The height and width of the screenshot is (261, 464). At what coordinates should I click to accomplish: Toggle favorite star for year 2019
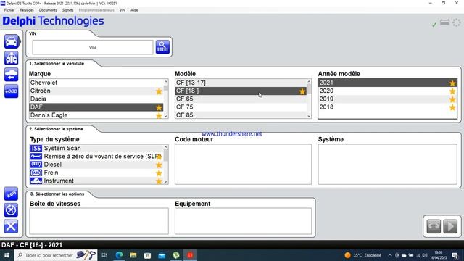pyautogui.click(x=452, y=99)
